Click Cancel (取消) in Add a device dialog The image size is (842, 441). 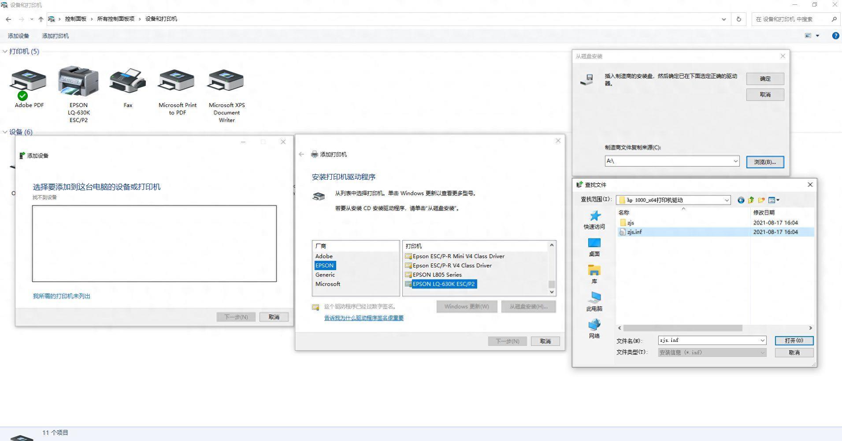point(274,317)
